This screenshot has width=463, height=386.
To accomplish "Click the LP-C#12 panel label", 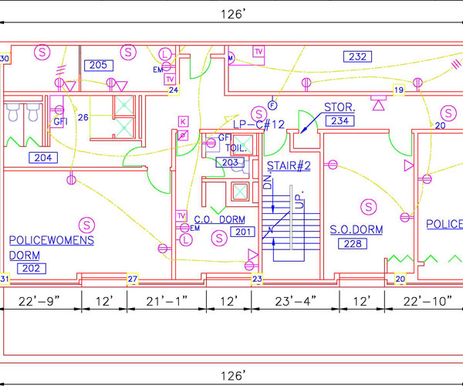I will pyautogui.click(x=259, y=124).
